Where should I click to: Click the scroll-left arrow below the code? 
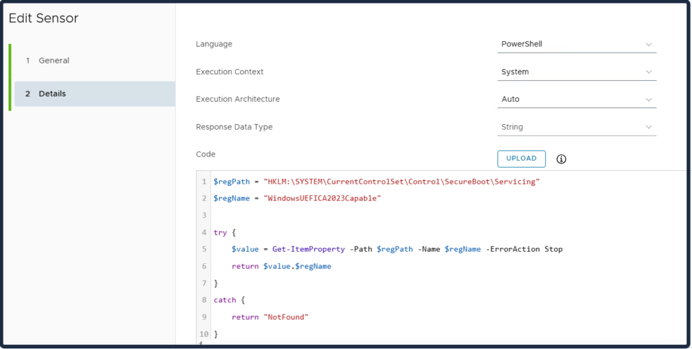[200, 344]
